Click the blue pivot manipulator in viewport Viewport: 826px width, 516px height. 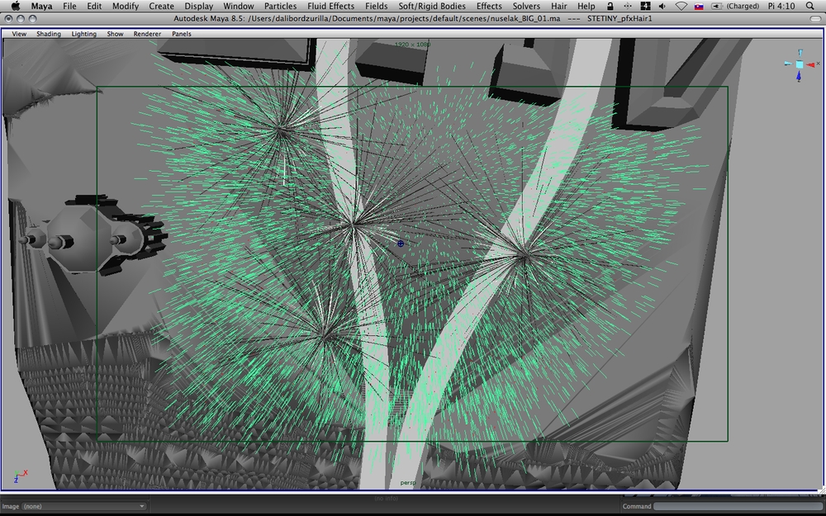(x=401, y=244)
